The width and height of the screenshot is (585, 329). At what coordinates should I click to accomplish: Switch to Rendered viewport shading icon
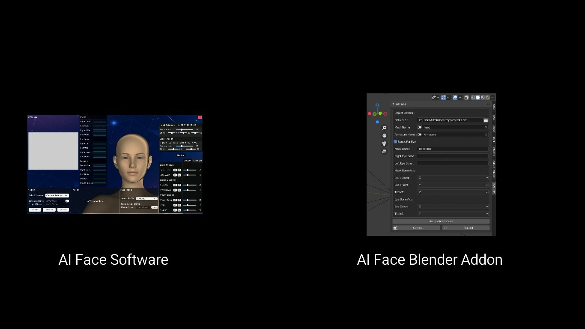tap(487, 98)
